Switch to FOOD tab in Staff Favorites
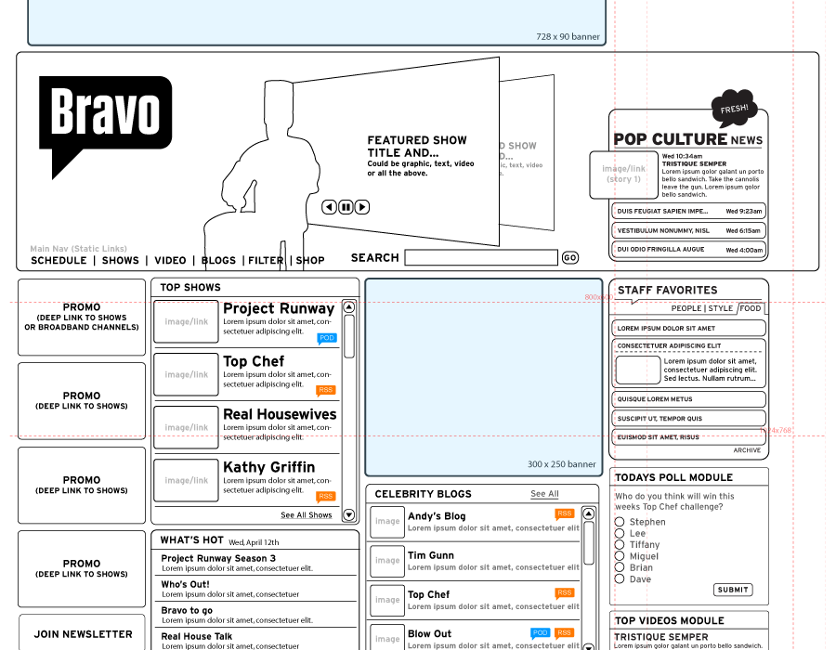Screen dimensions: 836x650 751,308
